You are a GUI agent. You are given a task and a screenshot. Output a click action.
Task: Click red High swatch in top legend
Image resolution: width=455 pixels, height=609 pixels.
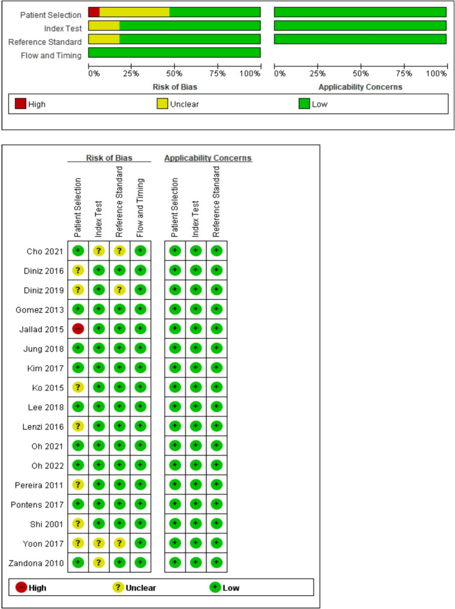20,104
